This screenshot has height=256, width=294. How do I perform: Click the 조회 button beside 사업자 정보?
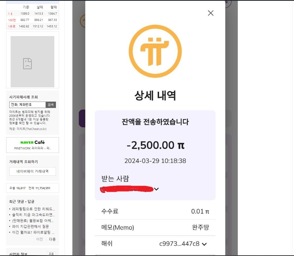tap(51, 254)
